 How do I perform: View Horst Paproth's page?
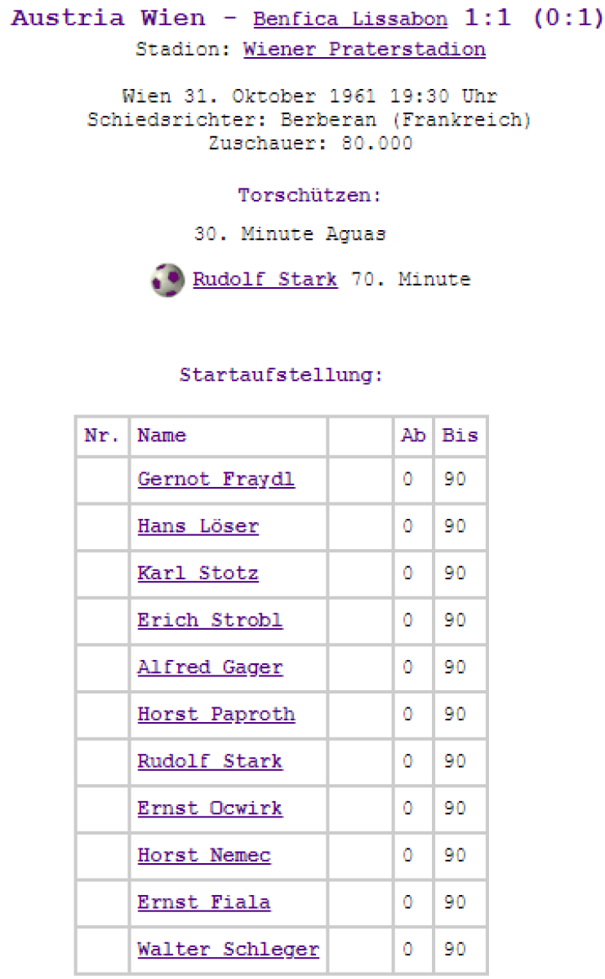click(x=216, y=715)
